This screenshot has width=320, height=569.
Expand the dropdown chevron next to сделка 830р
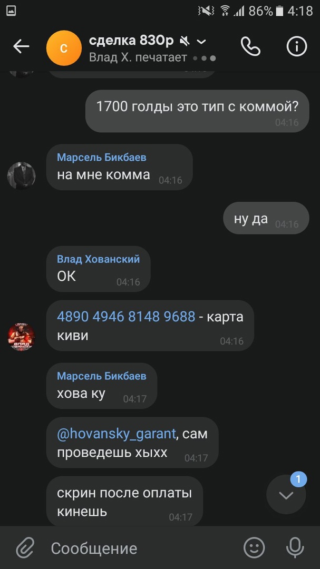click(201, 42)
